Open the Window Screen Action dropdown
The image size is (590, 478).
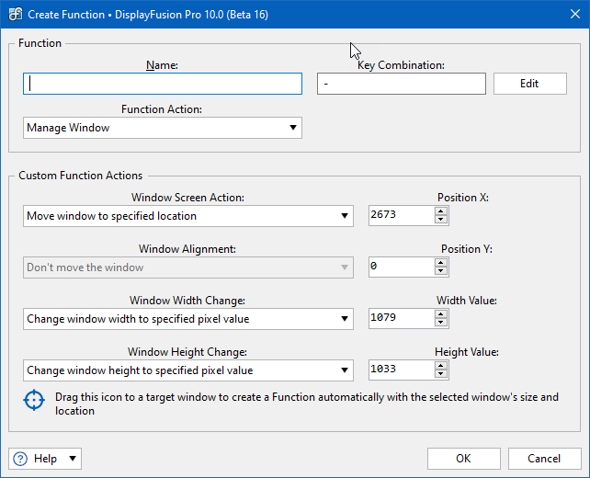[x=188, y=216]
